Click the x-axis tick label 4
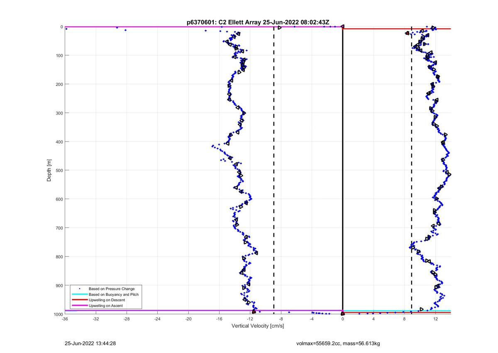The height and width of the screenshot is (353, 498). pyautogui.click(x=373, y=319)
